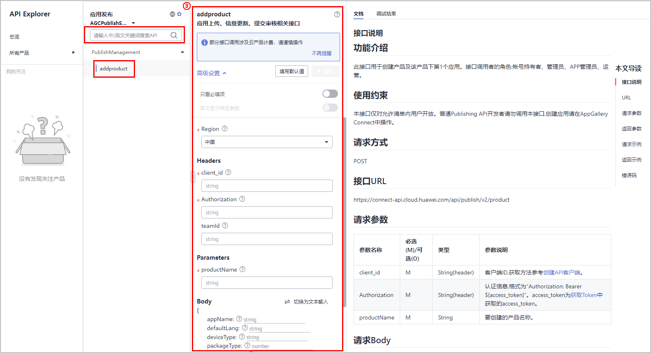Open the 获取Token link
Image resolution: width=651 pixels, height=353 pixels.
[x=584, y=295]
